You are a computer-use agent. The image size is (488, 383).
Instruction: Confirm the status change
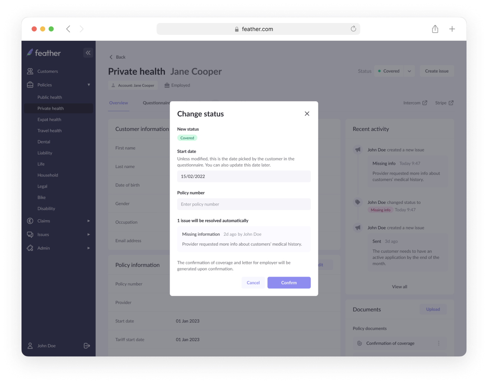(x=289, y=283)
